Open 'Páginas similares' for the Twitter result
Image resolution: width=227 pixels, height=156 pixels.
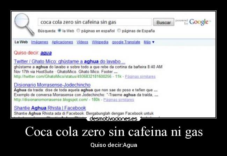[140, 76]
